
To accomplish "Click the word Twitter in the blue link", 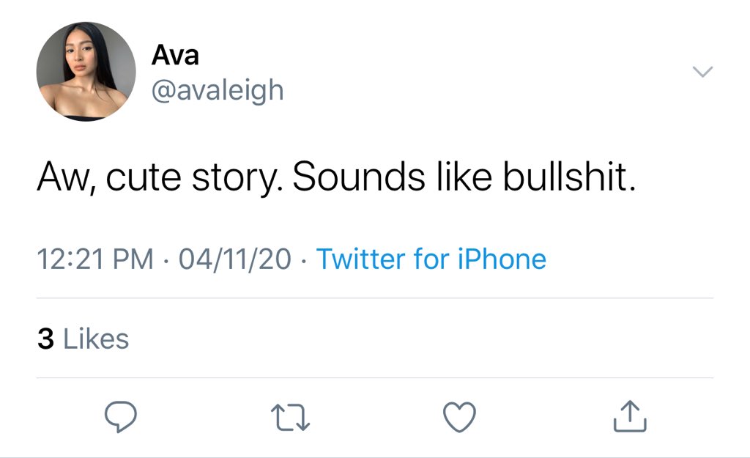I will 361,259.
